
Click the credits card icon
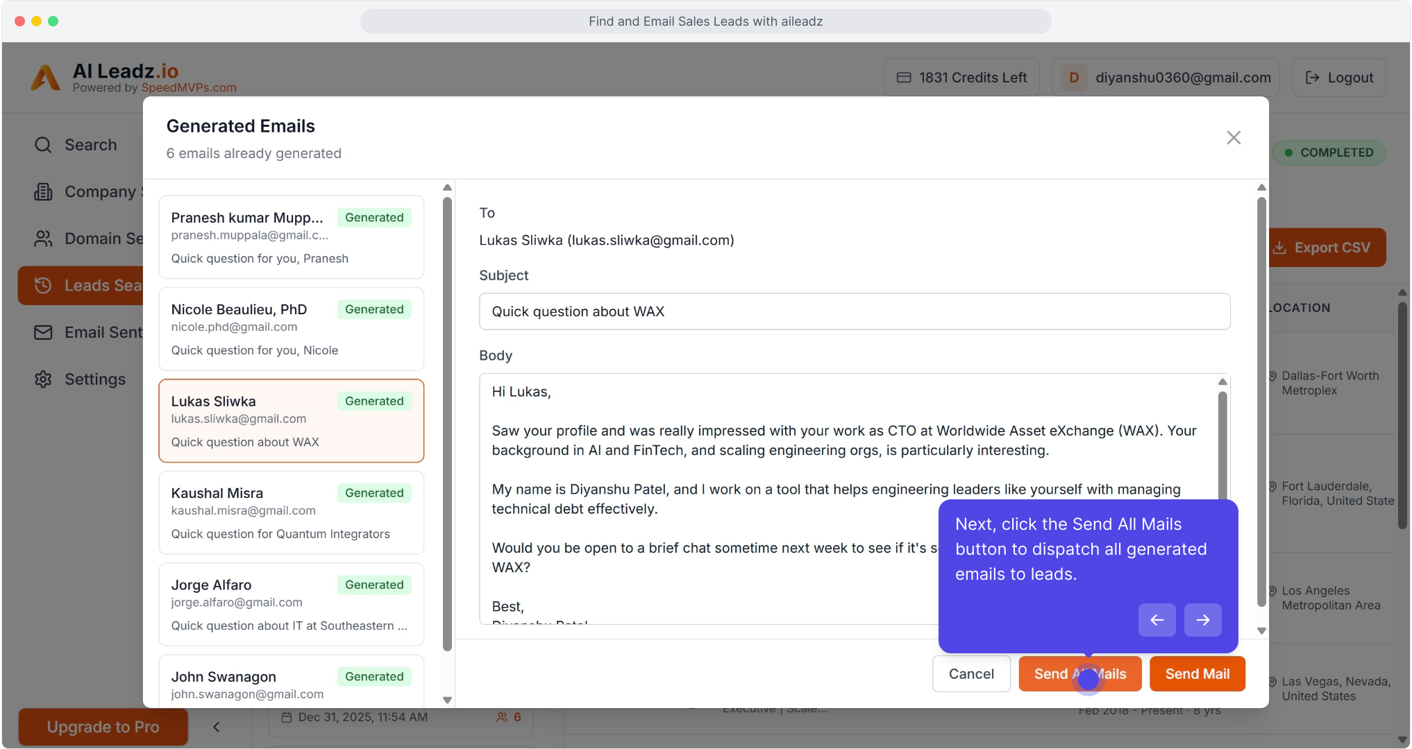(903, 78)
